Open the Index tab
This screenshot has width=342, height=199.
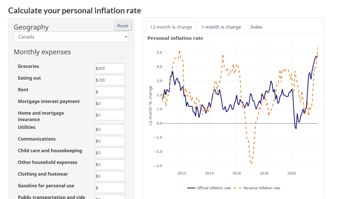pos(256,27)
